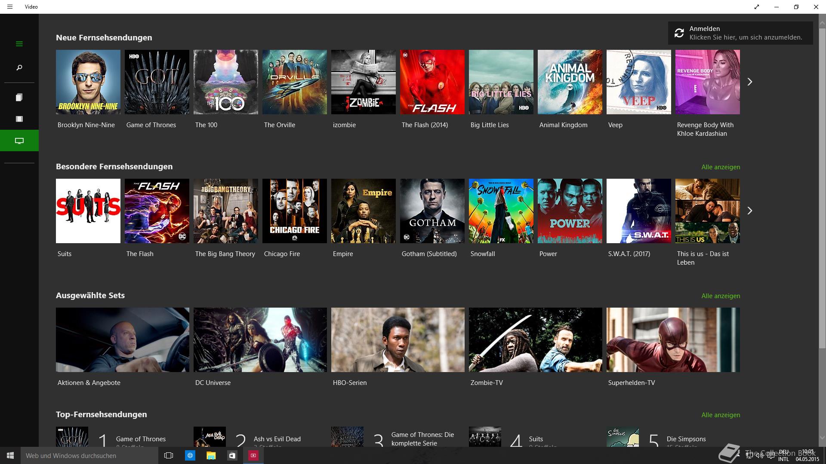This screenshot has height=464, width=826.
Task: Open the Power poster
Action: click(x=570, y=211)
